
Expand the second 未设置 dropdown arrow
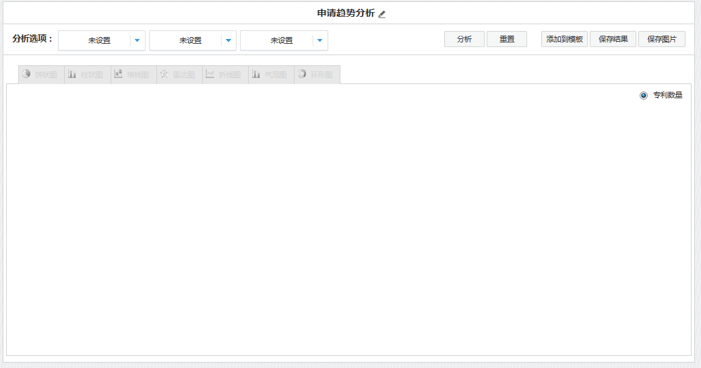click(x=228, y=40)
